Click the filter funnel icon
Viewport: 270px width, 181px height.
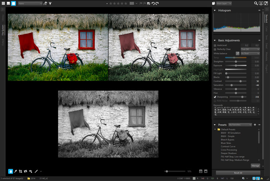coord(50,3)
